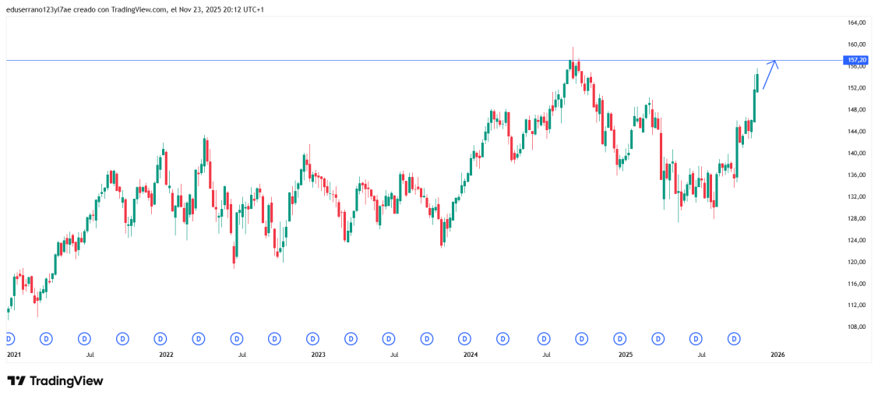Image resolution: width=878 pixels, height=399 pixels.
Task: Click the last dividend marker on the right
Action: pyautogui.click(x=734, y=339)
